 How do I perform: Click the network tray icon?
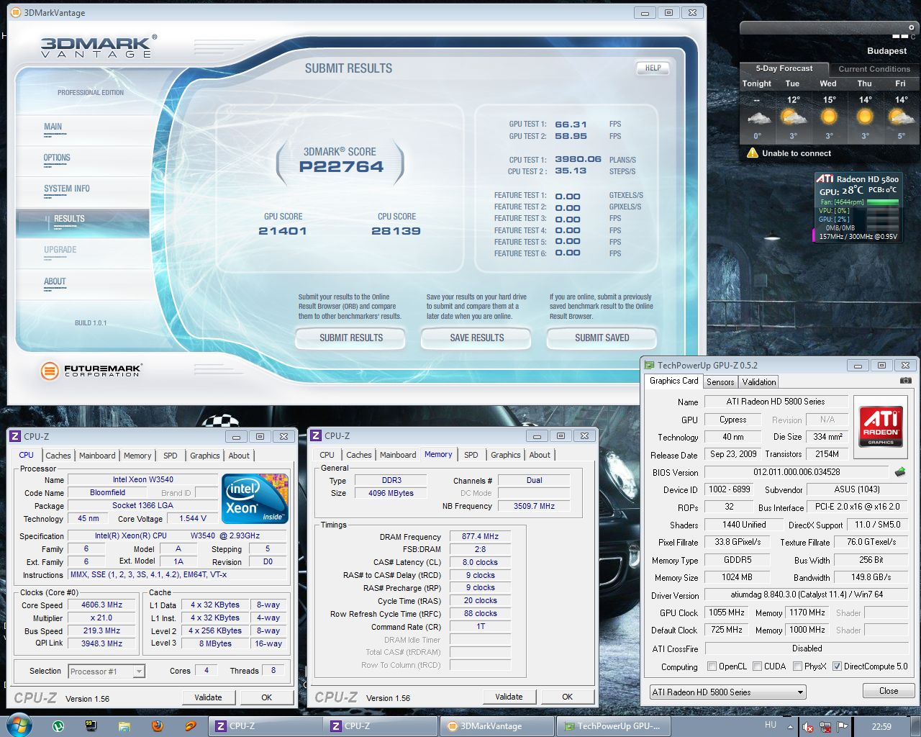tap(825, 727)
